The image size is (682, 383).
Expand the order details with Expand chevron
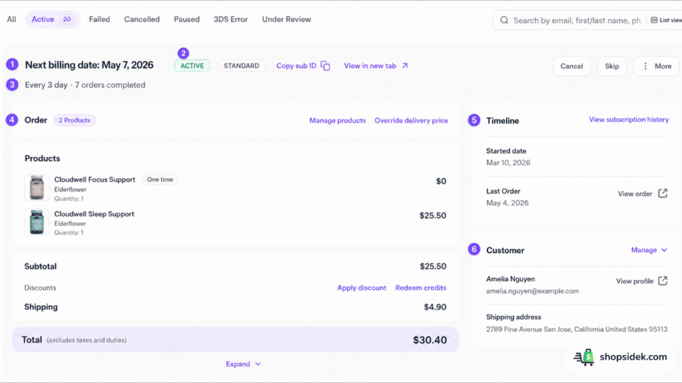click(x=243, y=364)
